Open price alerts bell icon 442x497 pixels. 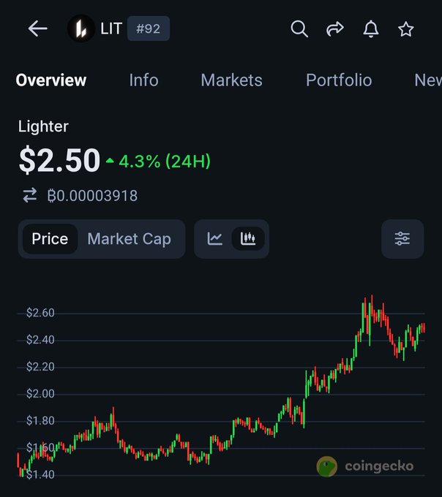(x=370, y=29)
